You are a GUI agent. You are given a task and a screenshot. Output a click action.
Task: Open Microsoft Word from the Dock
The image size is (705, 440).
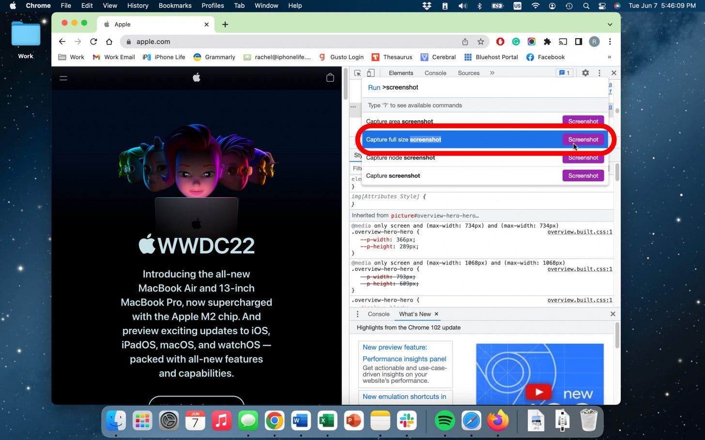pyautogui.click(x=301, y=421)
